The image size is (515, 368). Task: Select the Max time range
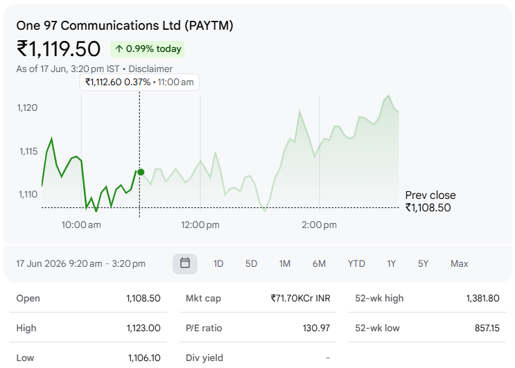tap(459, 264)
